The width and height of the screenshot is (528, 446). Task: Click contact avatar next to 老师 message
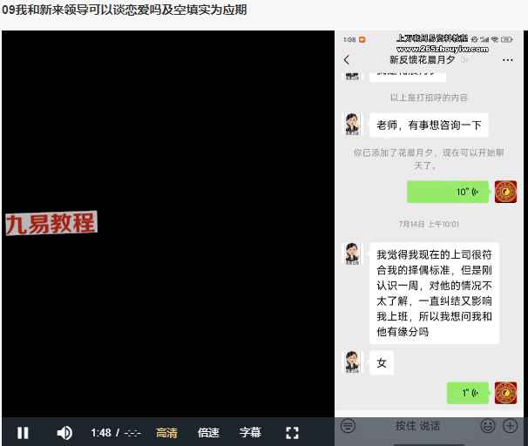pos(353,124)
